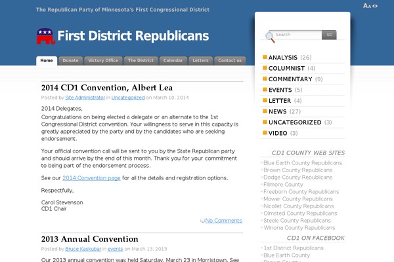This screenshot has width=394, height=262.
Task: Click the font size 'AA' icon
Action: pos(367,6)
